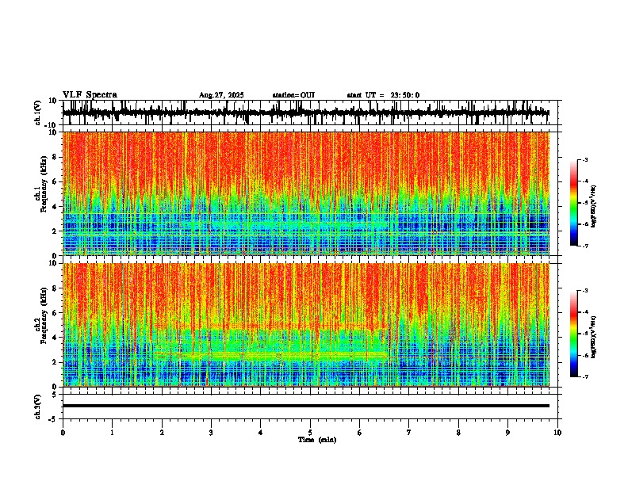Image resolution: width=628 pixels, height=485 pixels.
Task: Click the ch.3 flat voltage trace line
Action: [x=305, y=406]
